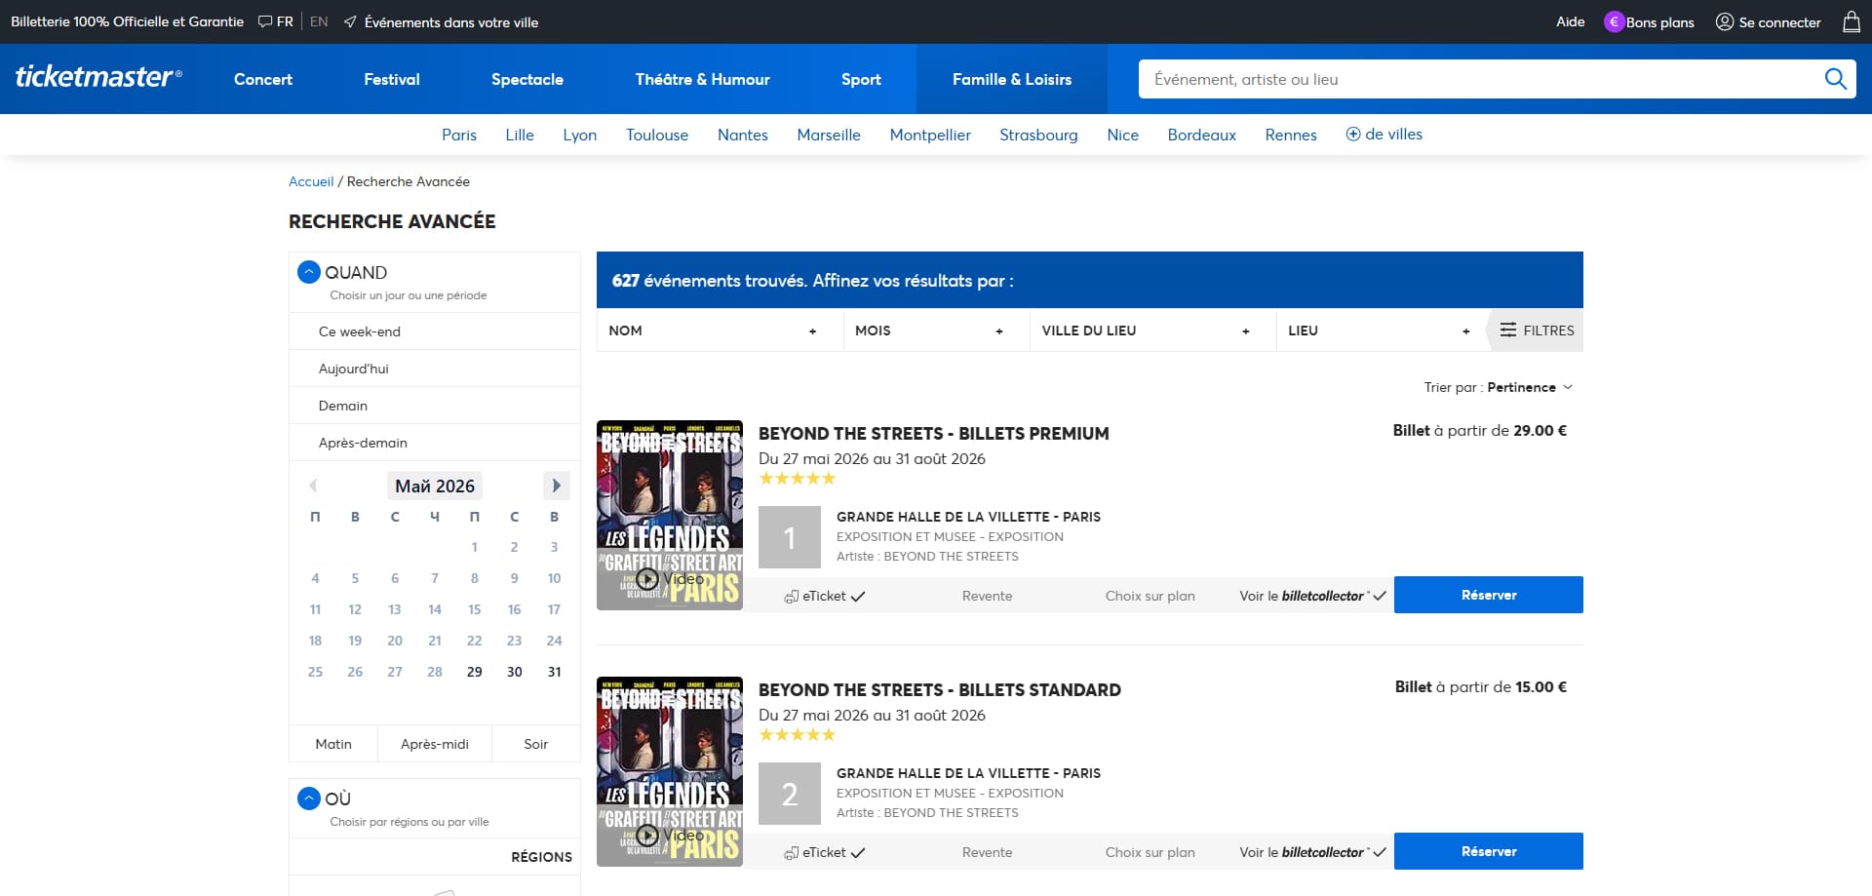Image resolution: width=1872 pixels, height=896 pixels.
Task: Pick day 31 in the calendar
Action: pos(554,672)
